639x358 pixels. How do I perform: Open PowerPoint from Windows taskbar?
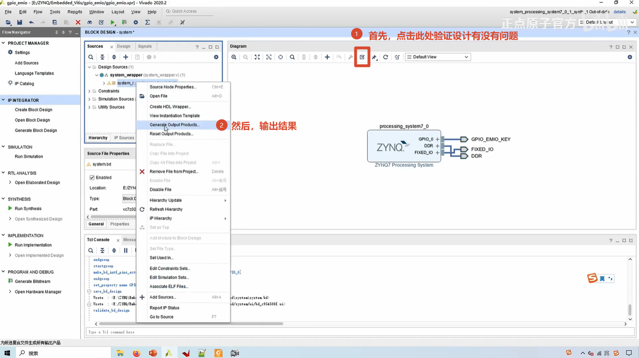pyautogui.click(x=153, y=353)
